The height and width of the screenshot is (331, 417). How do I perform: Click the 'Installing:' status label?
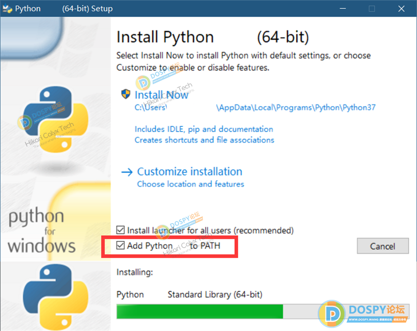(x=135, y=272)
